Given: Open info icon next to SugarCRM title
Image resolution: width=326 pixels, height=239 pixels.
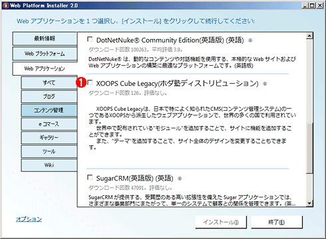Looking at the screenshot, I should [180, 179].
